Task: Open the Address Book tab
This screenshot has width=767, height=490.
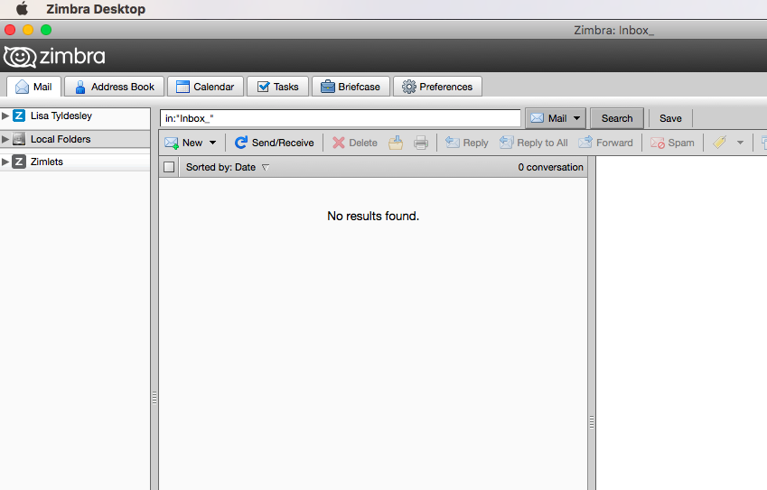Action: tap(115, 87)
